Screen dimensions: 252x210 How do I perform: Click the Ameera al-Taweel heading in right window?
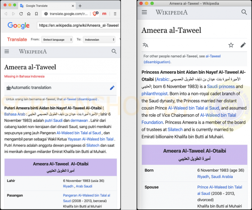tap(171, 31)
